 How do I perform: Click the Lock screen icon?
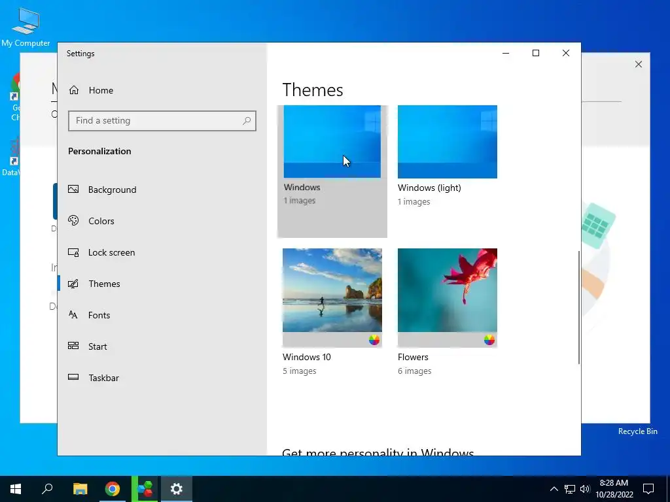73,252
